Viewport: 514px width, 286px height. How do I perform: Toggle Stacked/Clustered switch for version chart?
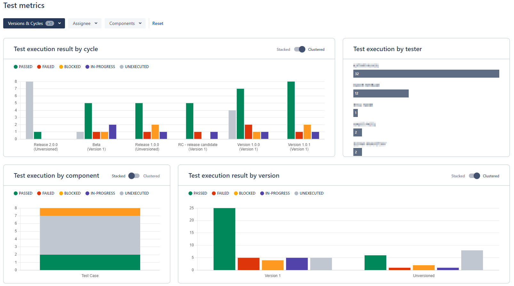pos(474,176)
